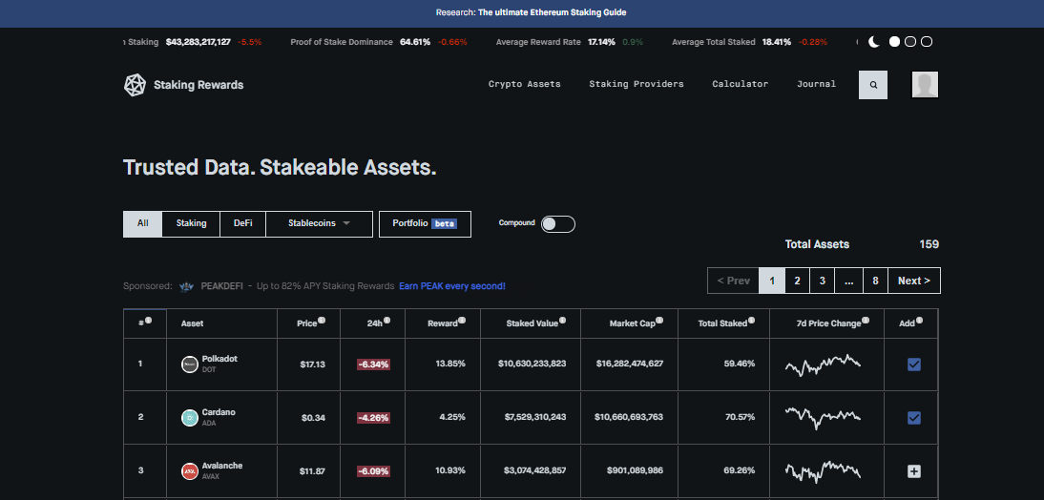Click Polkadot reward 13.85% value
Viewport: 1044px width, 500px height.
coord(450,365)
